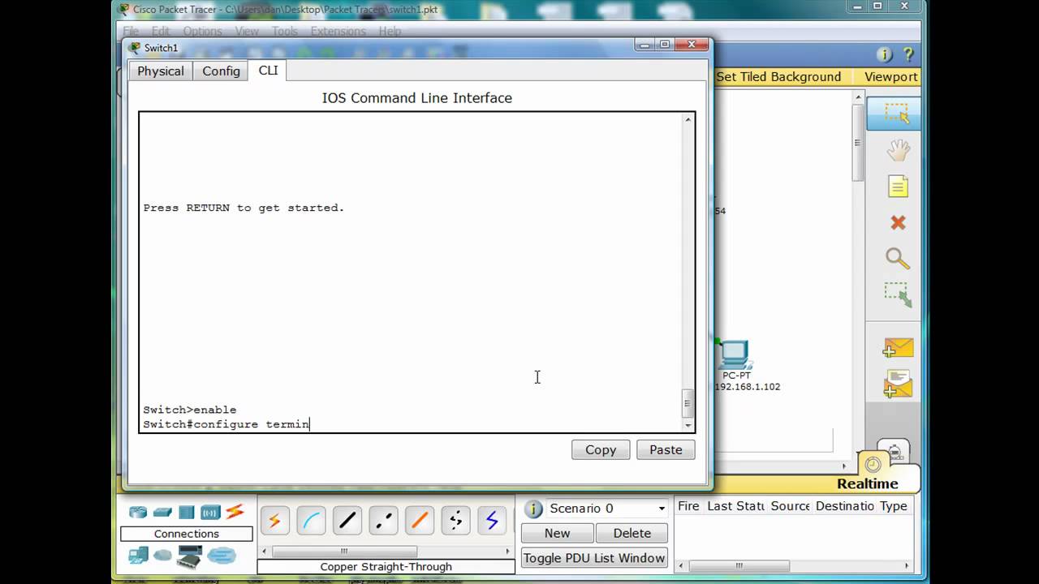Switch to the Physical tab
The width and height of the screenshot is (1039, 584).
click(x=161, y=71)
